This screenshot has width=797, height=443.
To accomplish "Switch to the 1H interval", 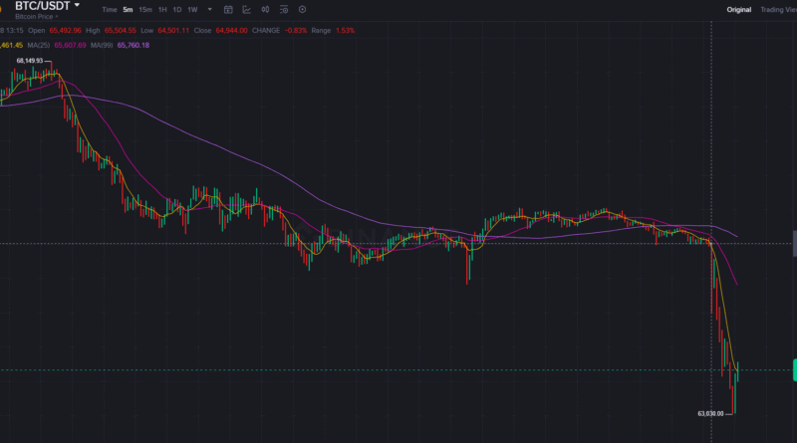I will (x=162, y=10).
